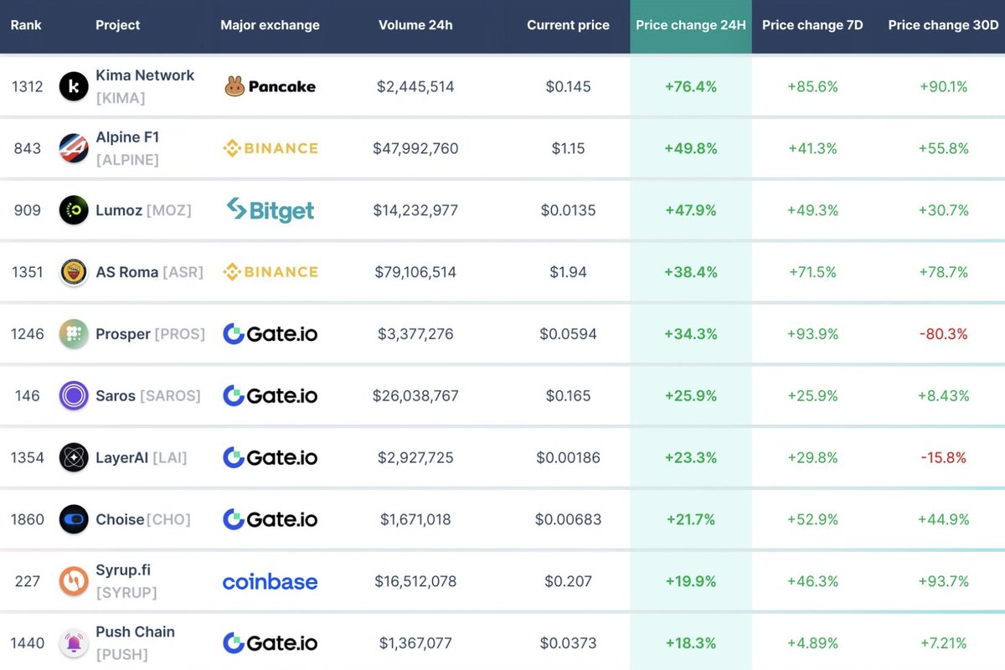
Task: Open the Lumoz [MOZ] project name
Action: (143, 210)
